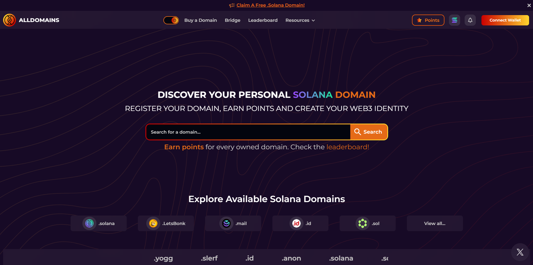Pick the red .id domain icon

point(296,223)
